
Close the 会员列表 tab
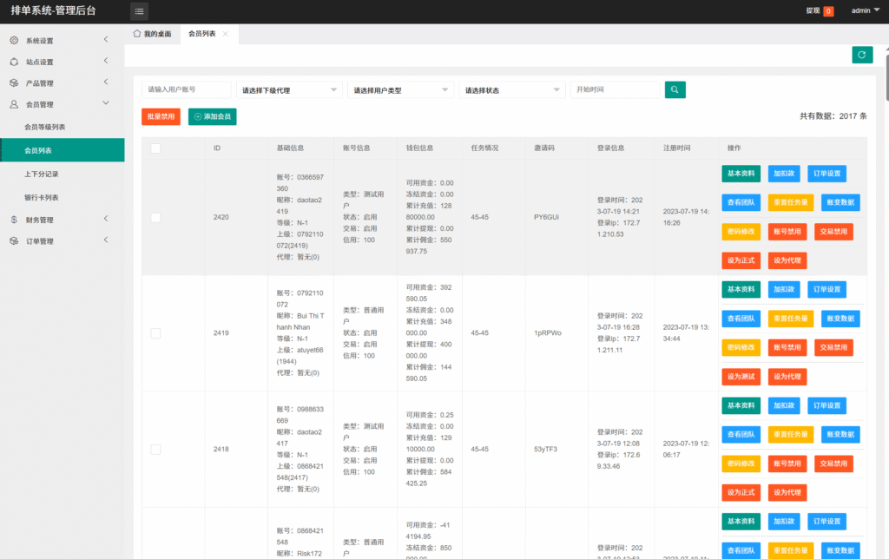click(x=226, y=34)
